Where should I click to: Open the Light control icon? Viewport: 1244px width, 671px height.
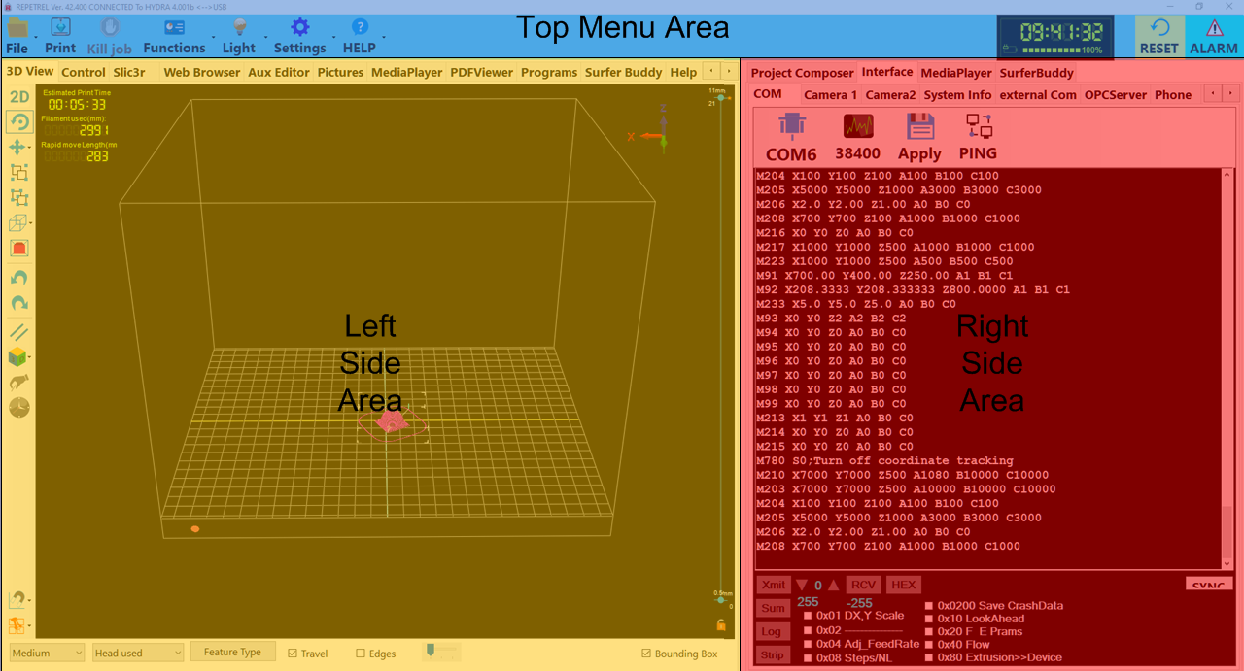239,28
